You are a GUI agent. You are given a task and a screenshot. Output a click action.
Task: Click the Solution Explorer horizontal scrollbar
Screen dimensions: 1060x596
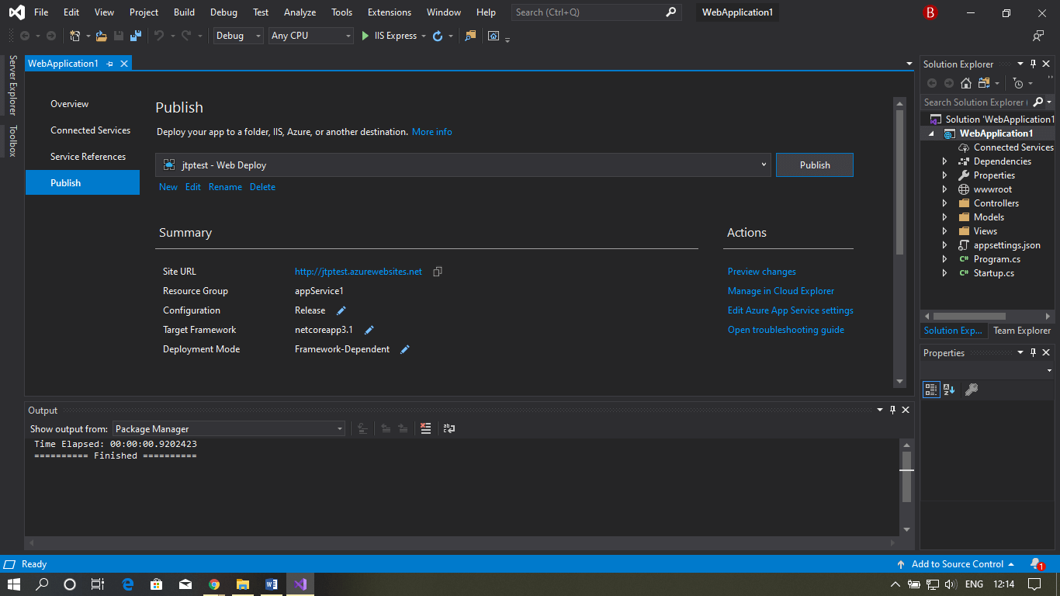[969, 316]
